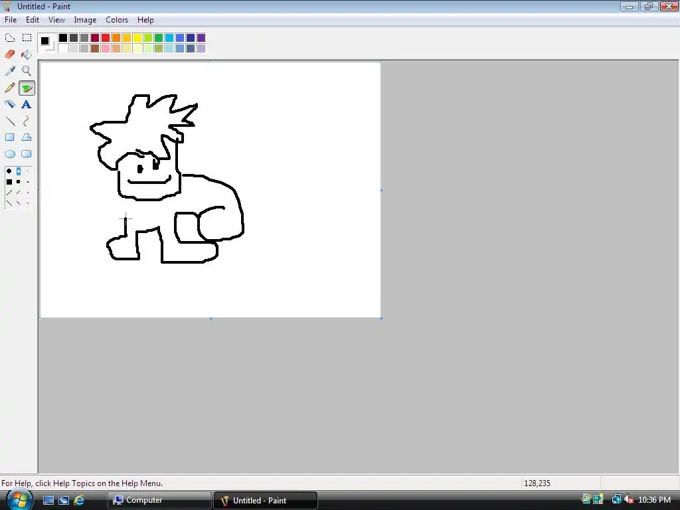
Task: Choose the Polygon tool
Action: coord(27,137)
